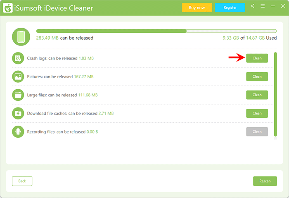Click the iSumsoft iDevice Cleaner title

(54, 8)
